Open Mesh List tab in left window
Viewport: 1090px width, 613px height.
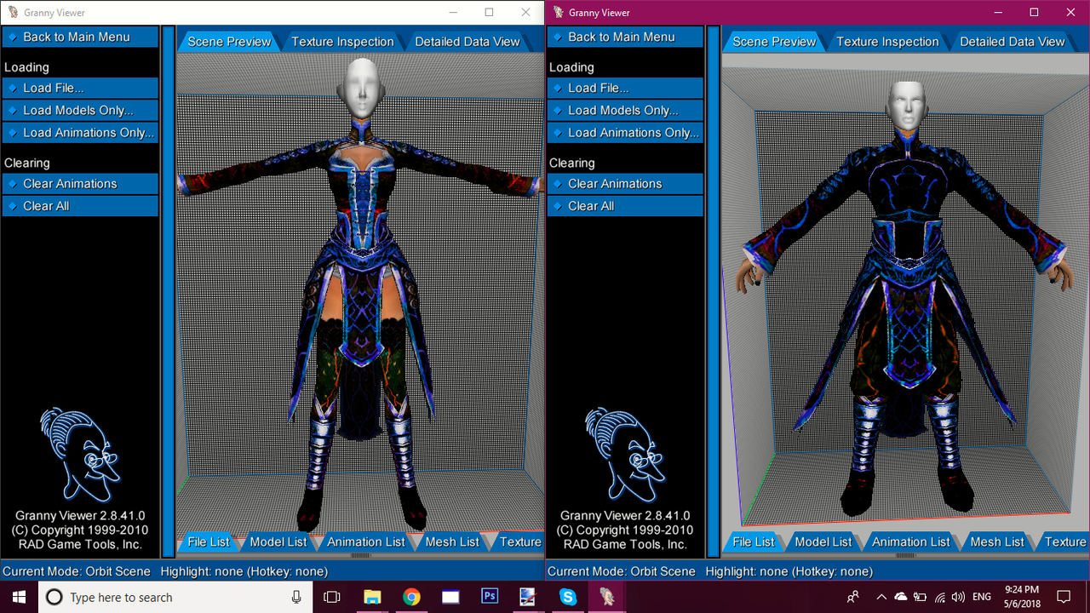tap(452, 541)
